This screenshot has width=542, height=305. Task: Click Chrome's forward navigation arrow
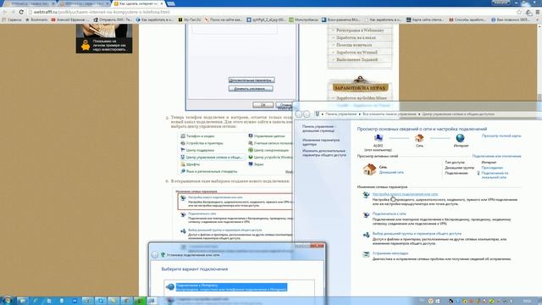pyautogui.click(x=14, y=12)
